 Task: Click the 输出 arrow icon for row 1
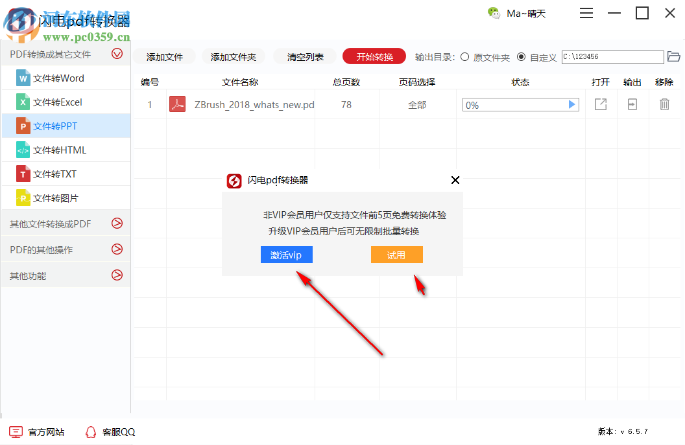pyautogui.click(x=632, y=104)
